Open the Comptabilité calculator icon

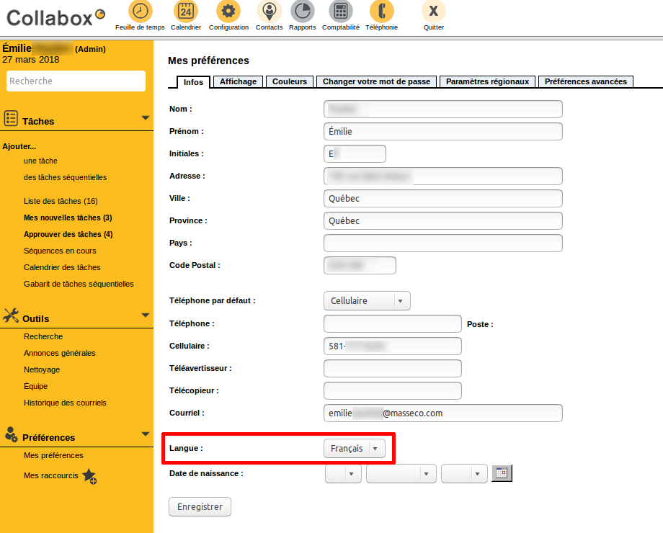pos(340,12)
